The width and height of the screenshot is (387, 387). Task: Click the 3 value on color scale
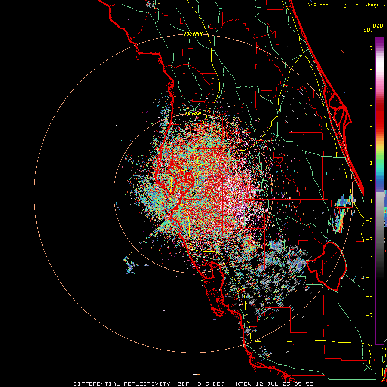(x=371, y=125)
